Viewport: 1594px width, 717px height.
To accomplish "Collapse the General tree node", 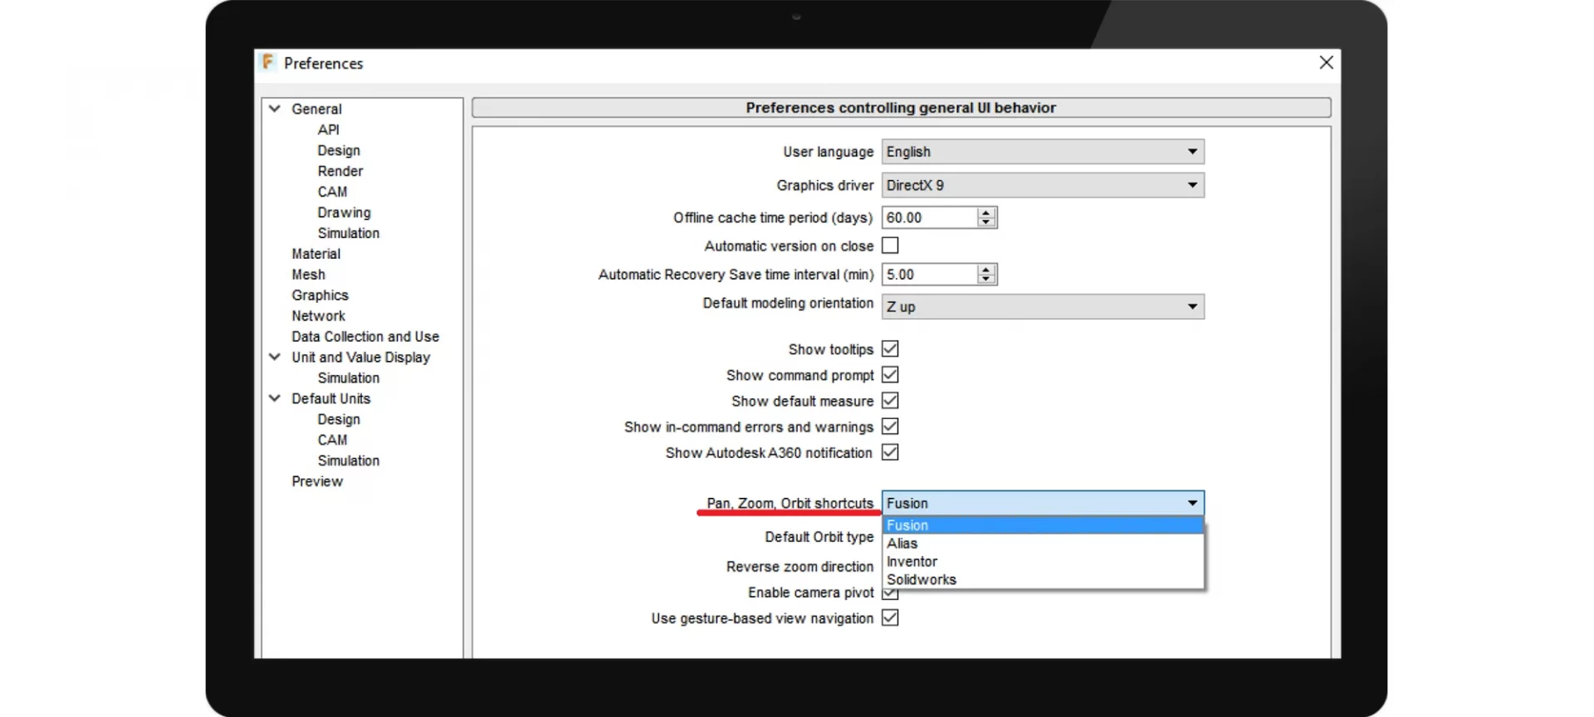I will click(x=275, y=109).
